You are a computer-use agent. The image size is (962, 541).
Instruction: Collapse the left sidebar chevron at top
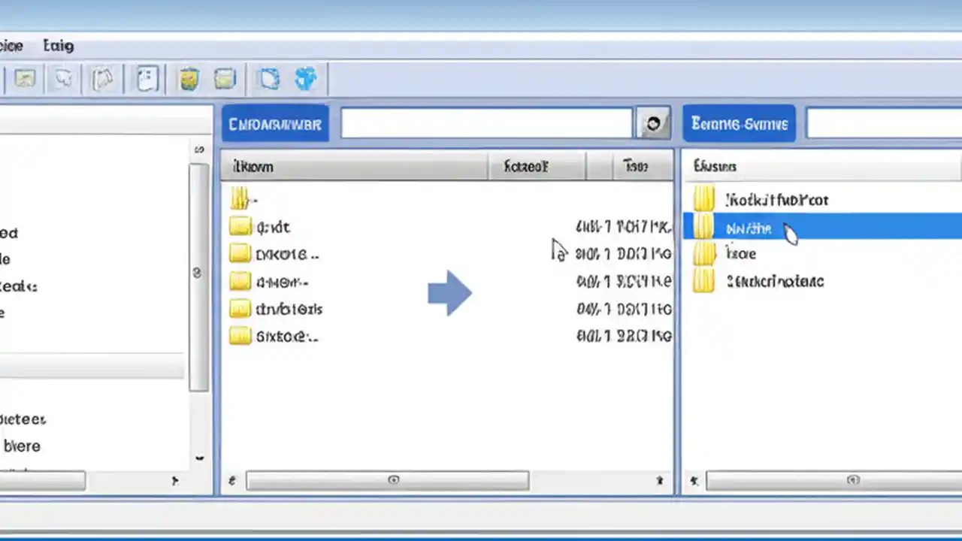click(x=199, y=149)
